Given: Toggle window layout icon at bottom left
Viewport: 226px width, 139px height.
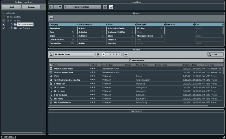Looking at the screenshot, I should point(3,137).
